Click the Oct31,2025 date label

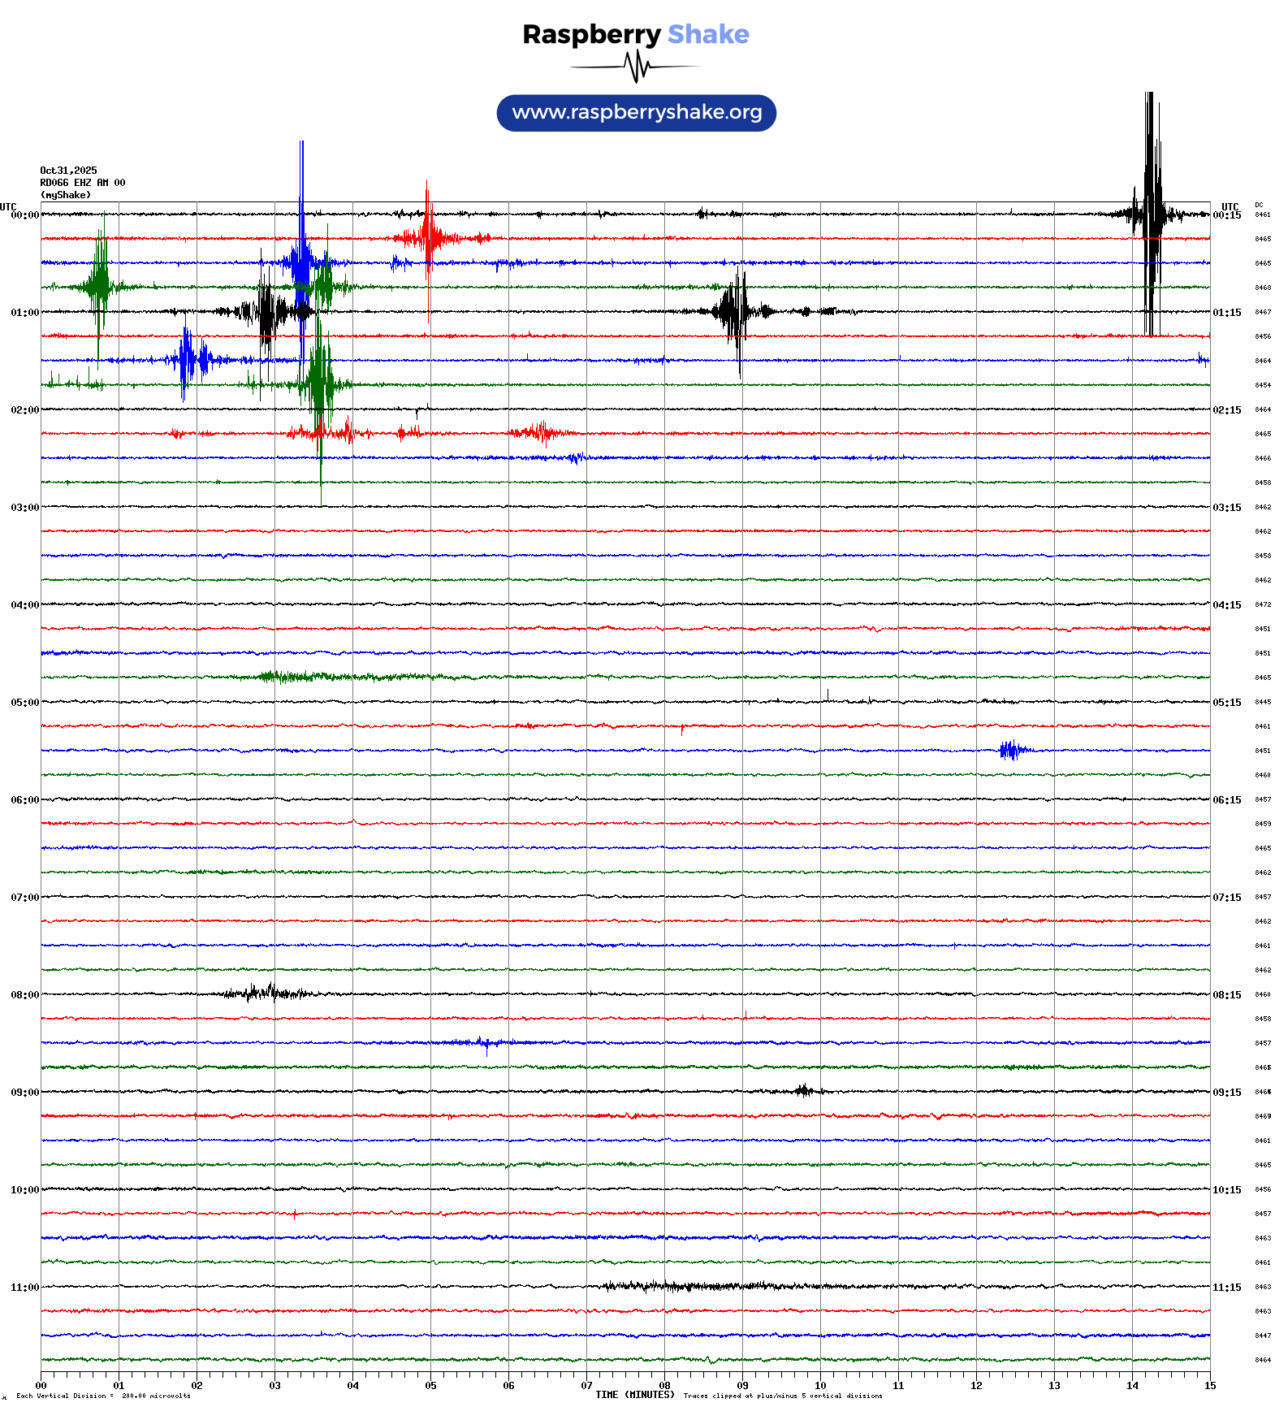click(x=68, y=171)
